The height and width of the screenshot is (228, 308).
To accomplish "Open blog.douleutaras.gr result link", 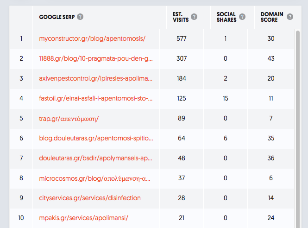I will 96,138.
